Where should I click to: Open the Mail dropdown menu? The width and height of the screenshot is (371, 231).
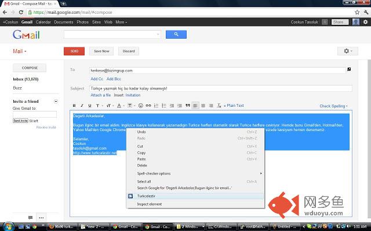tap(19, 51)
